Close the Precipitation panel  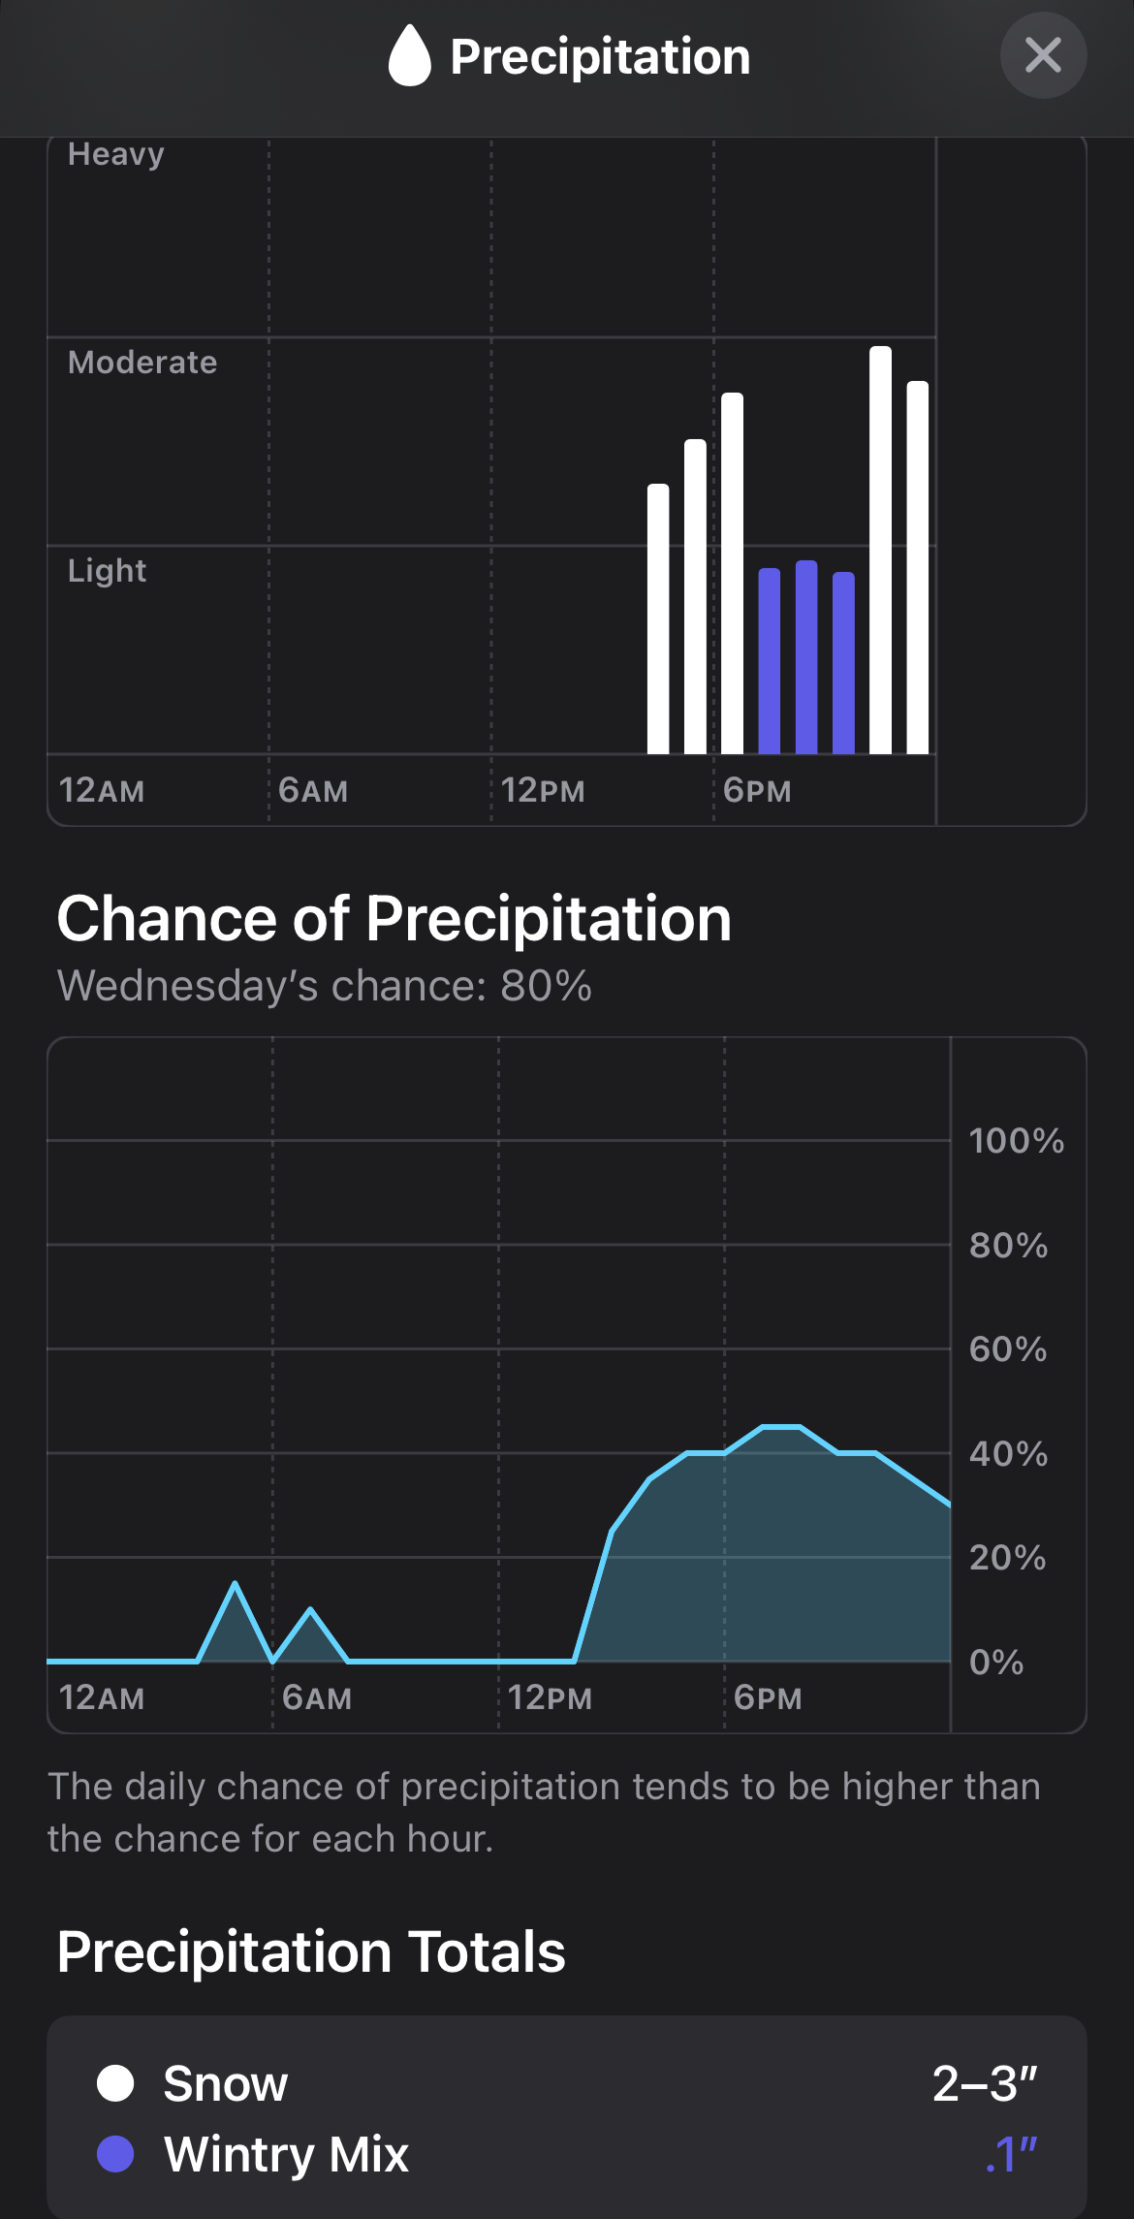point(1043,55)
